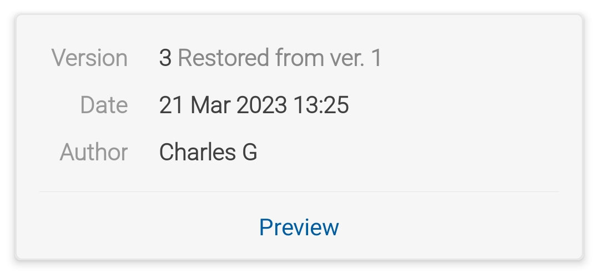Click the horizontal divider above Preview
The width and height of the screenshot is (599, 278).
click(299, 192)
